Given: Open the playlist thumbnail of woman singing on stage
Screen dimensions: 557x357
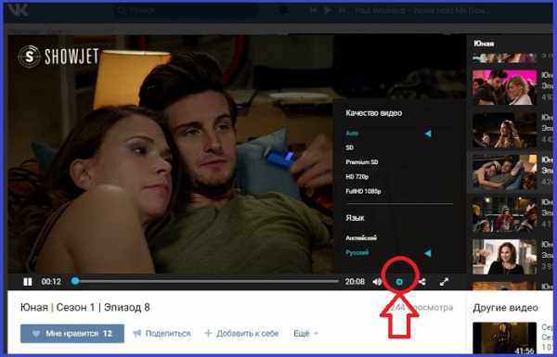Looking at the screenshot, I should [504, 130].
